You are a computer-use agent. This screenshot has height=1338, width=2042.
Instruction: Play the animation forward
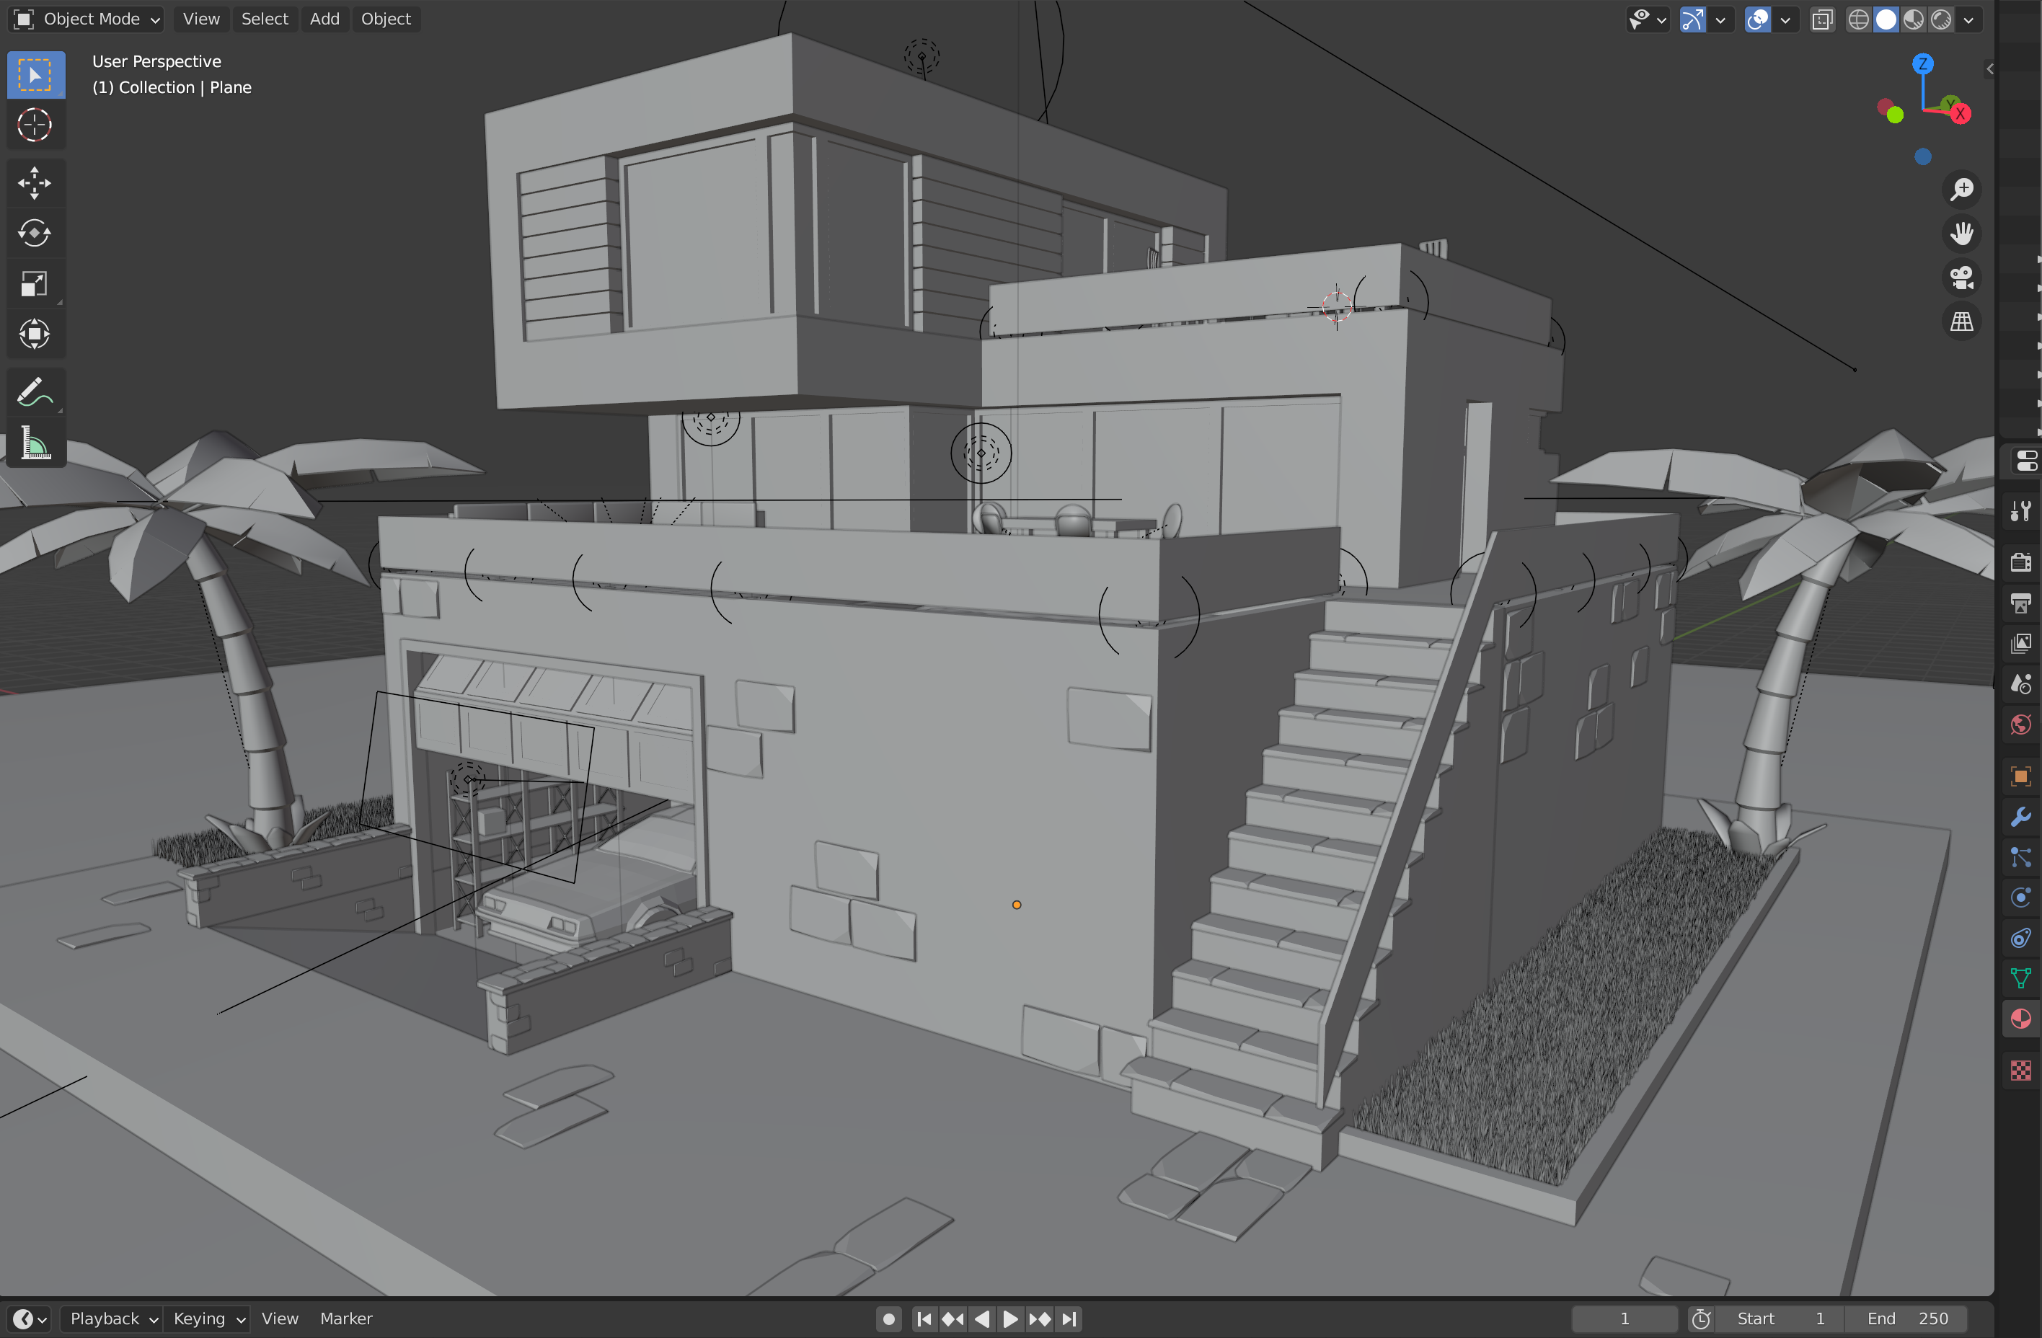[1011, 1319]
